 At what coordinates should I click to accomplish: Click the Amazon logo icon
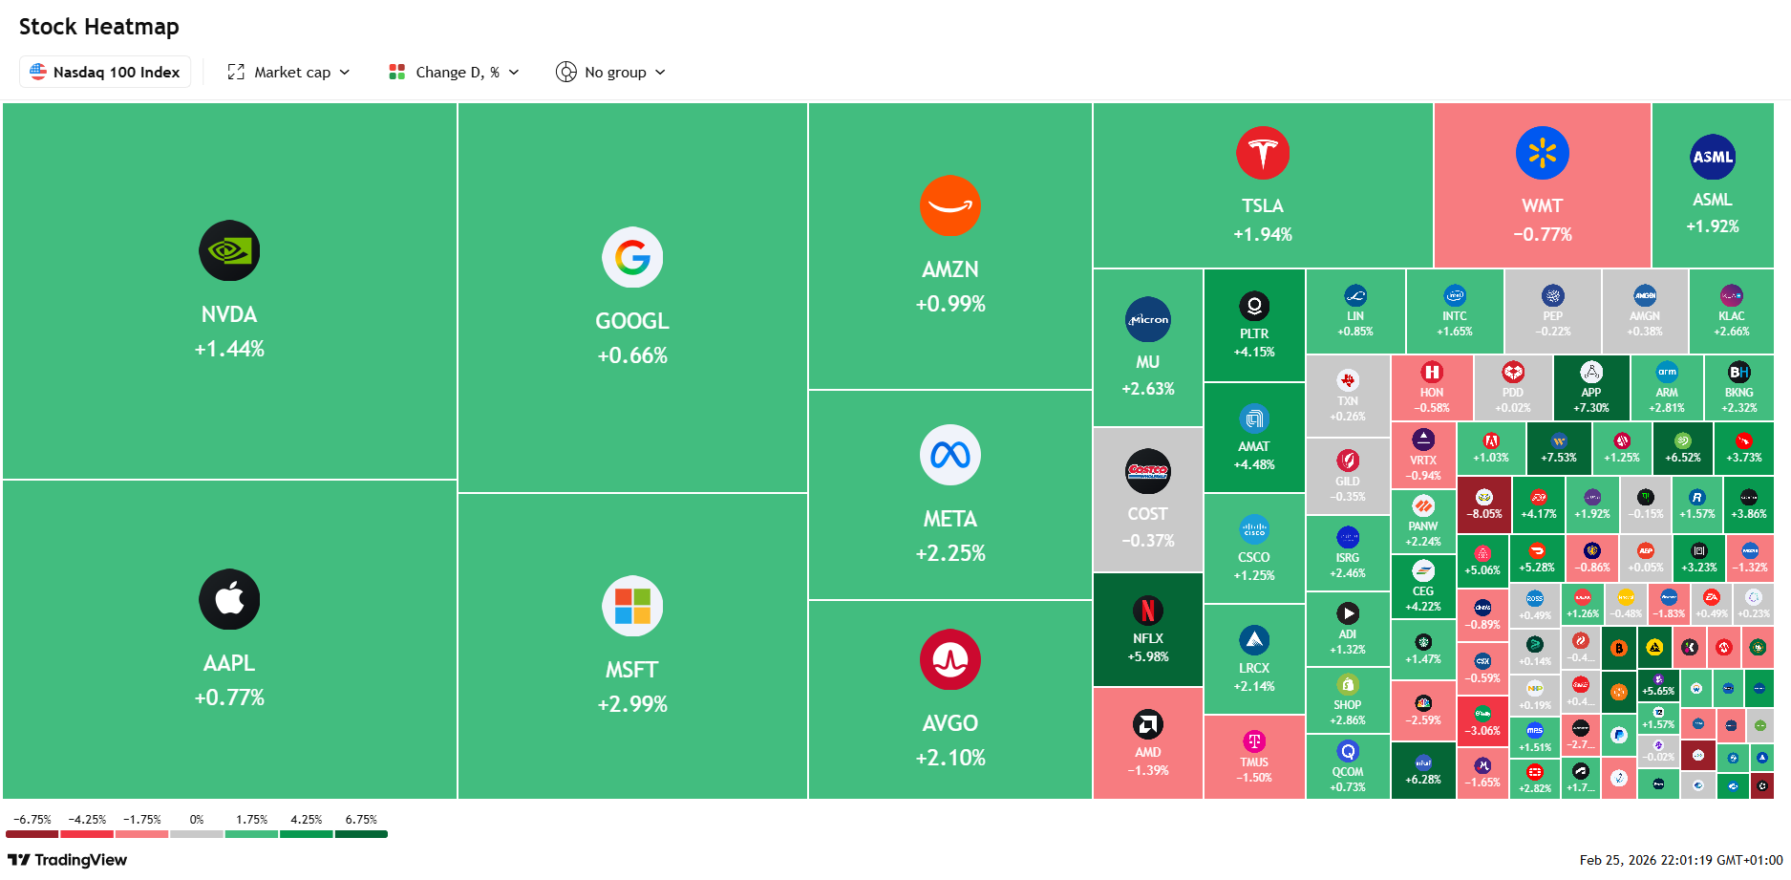pos(950,205)
